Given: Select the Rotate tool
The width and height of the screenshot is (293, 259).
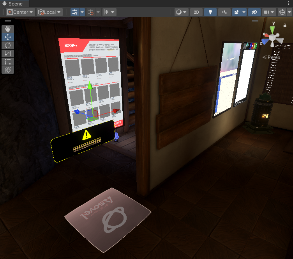Looking at the screenshot, I should tap(8, 45).
